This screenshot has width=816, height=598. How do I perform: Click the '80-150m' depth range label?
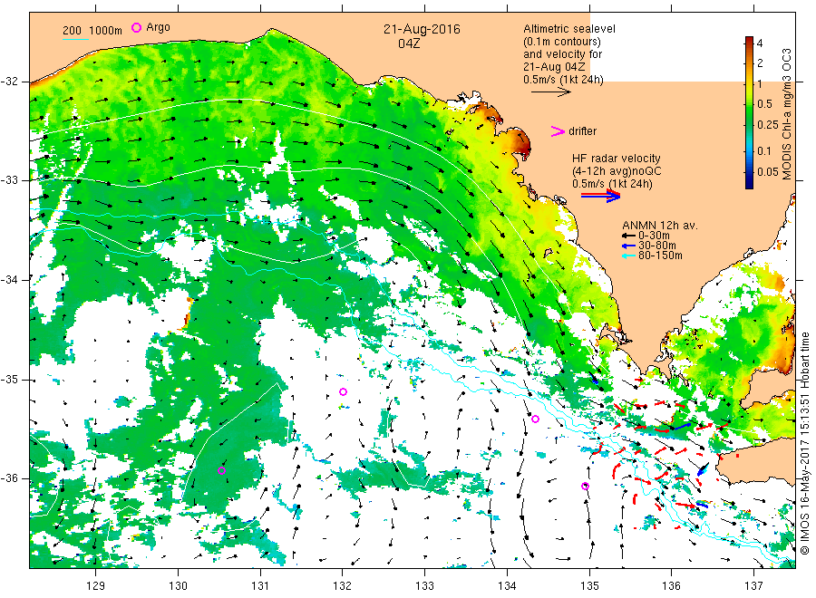tap(660, 256)
